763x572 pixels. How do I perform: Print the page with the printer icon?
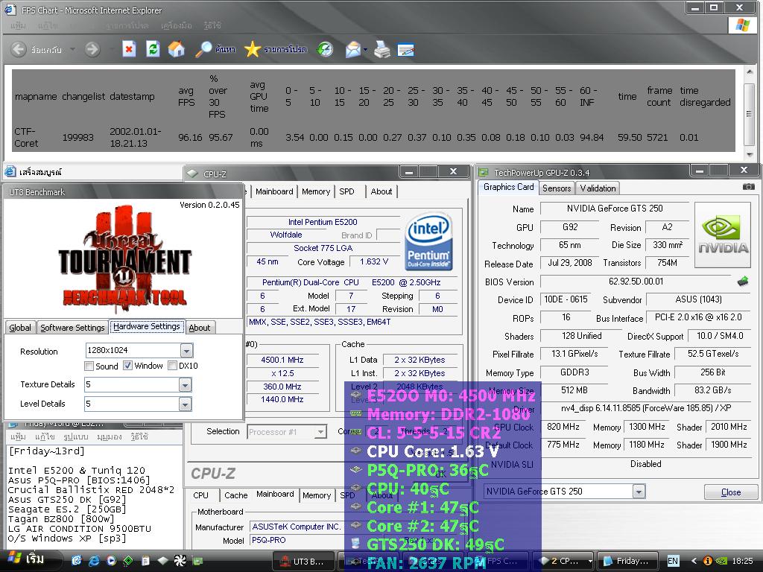coord(382,49)
